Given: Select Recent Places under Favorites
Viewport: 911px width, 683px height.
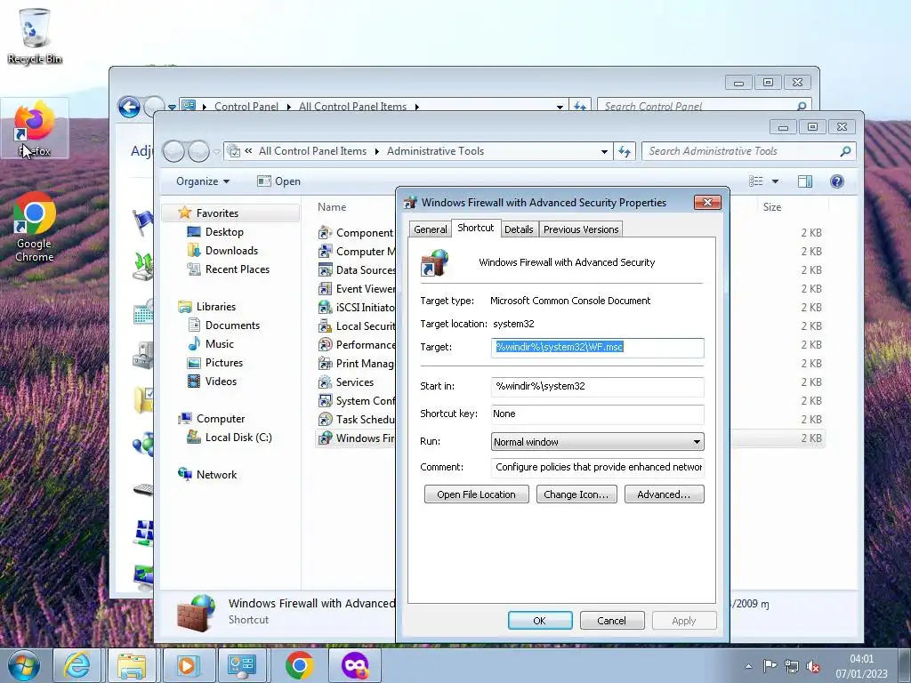Looking at the screenshot, I should [237, 269].
